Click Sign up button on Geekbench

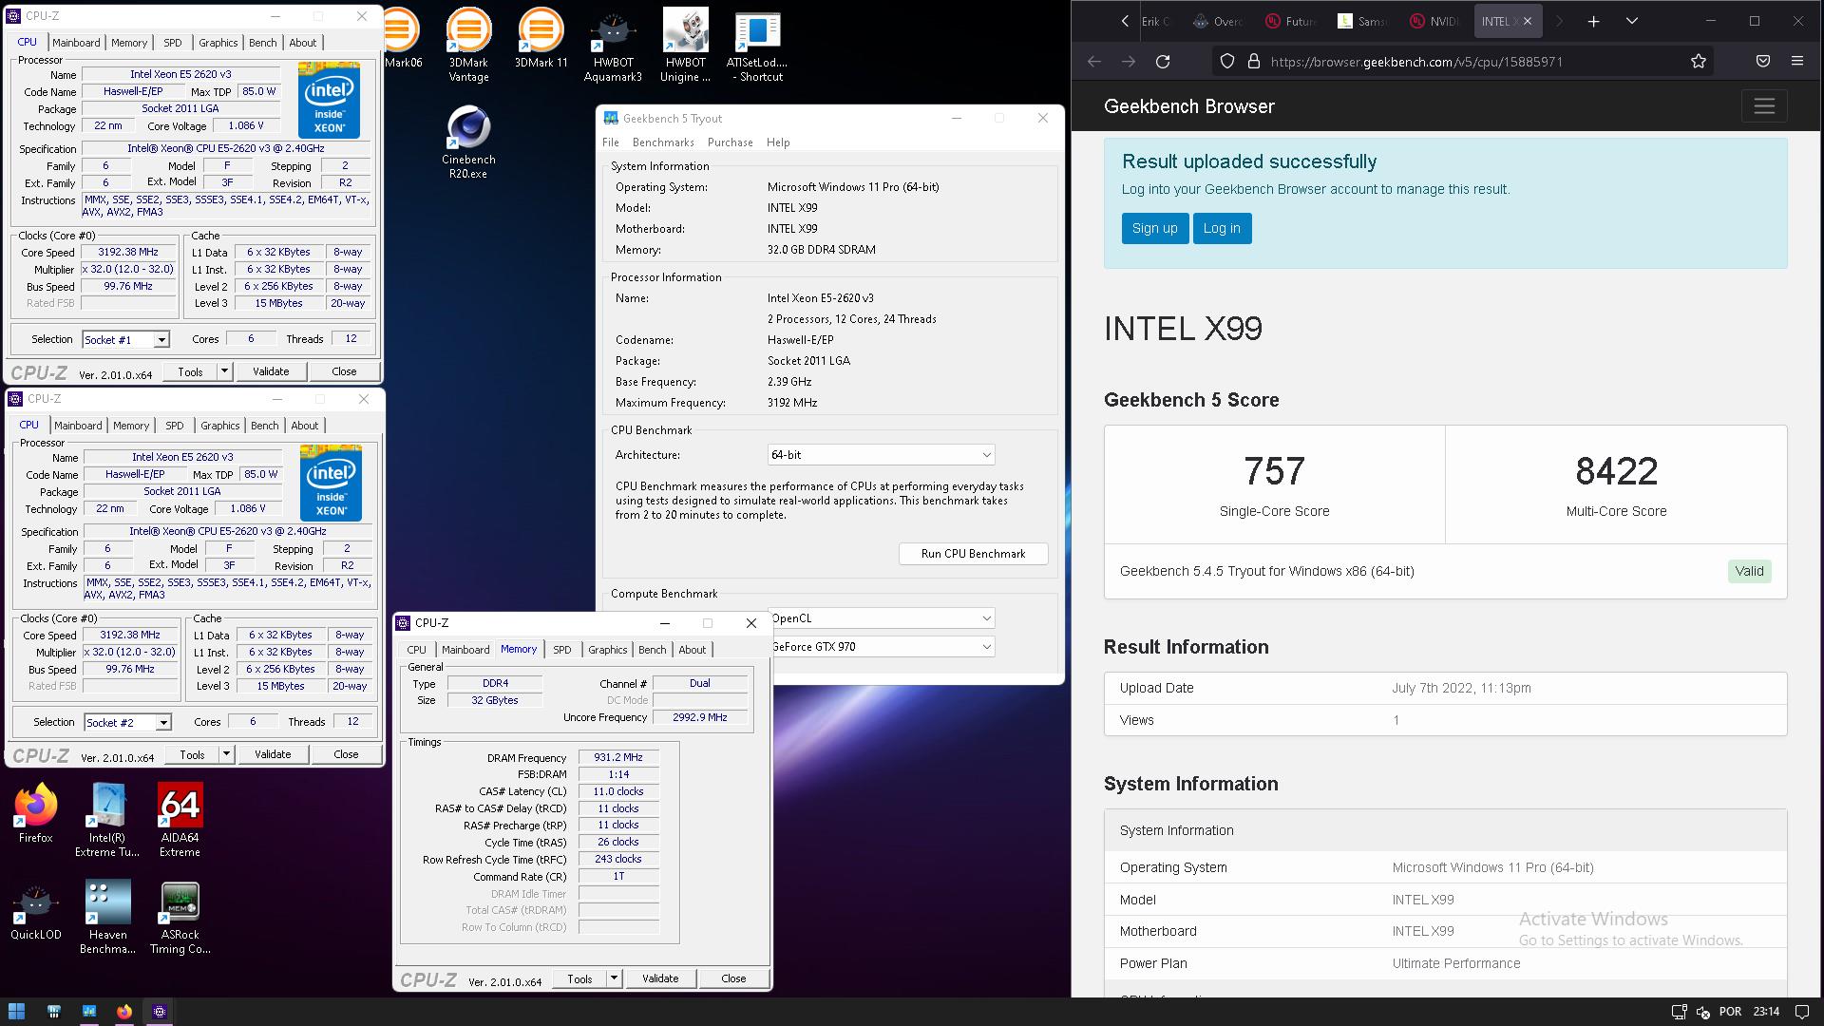click(x=1154, y=228)
